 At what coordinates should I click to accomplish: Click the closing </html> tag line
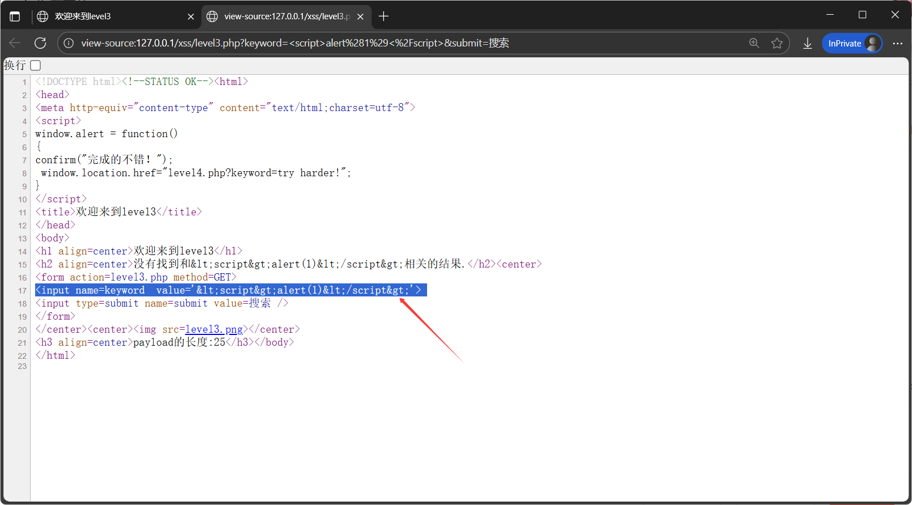pos(55,355)
